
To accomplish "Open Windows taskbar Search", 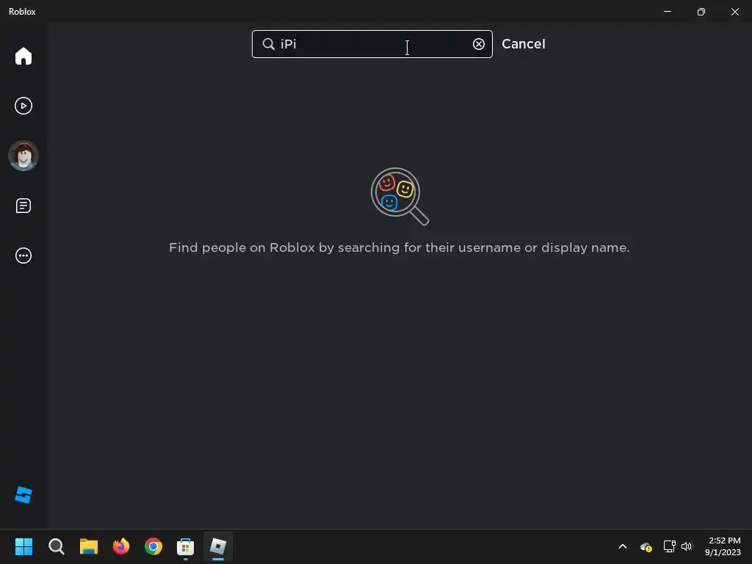I will [x=56, y=546].
